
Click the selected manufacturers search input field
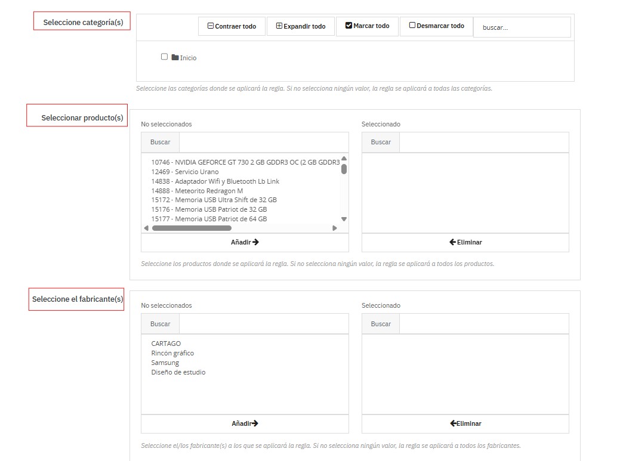[483, 324]
